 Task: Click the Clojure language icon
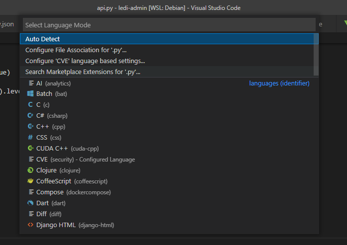click(x=31, y=170)
